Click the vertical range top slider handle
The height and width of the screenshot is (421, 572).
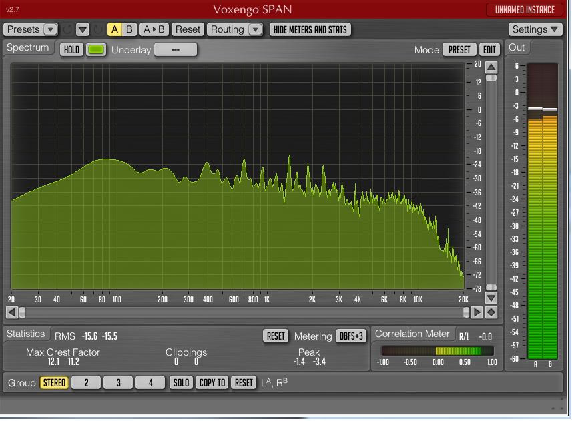point(491,78)
